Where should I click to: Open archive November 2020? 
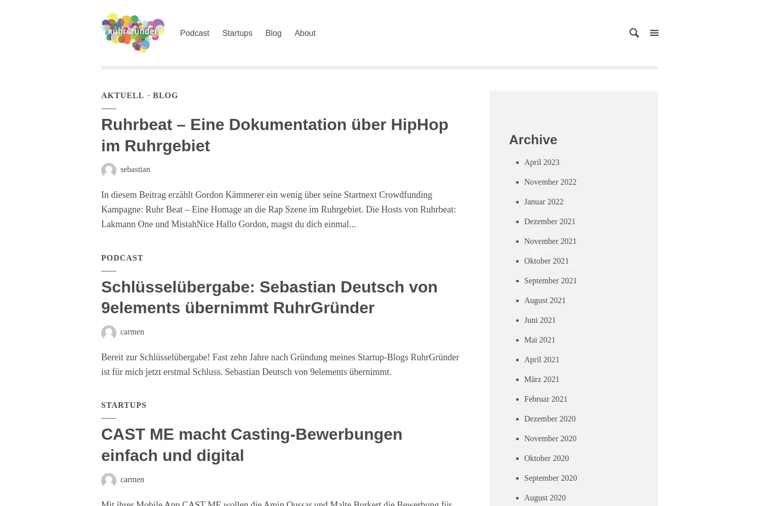click(550, 439)
